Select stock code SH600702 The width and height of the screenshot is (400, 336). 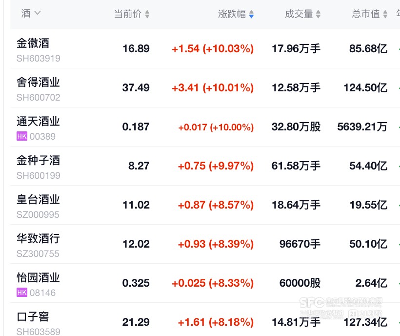pyautogui.click(x=38, y=98)
